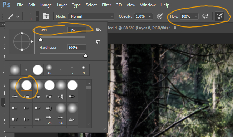Open the View menu

131,5
